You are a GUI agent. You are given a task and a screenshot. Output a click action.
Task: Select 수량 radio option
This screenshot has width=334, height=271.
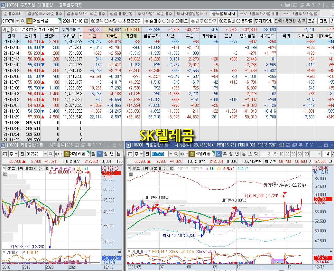click(107, 21)
